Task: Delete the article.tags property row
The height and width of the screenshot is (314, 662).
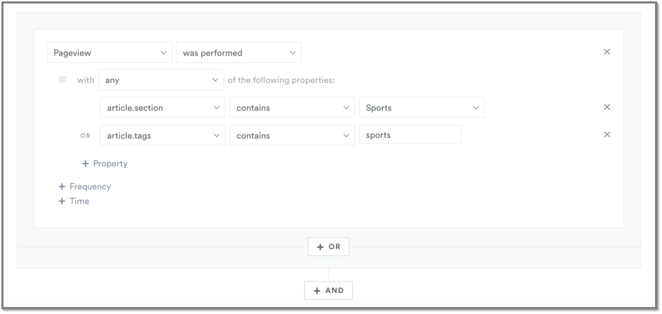Action: coord(607,134)
